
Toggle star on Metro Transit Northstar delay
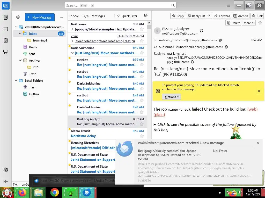[142, 136]
